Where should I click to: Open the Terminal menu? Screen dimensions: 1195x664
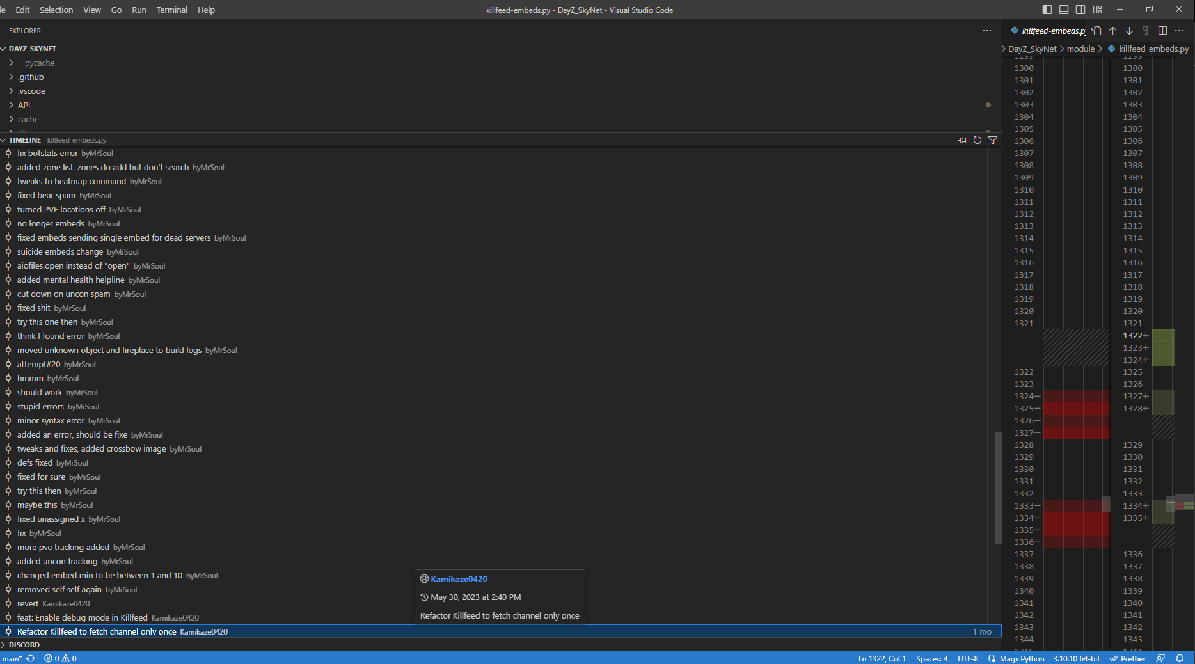click(x=172, y=10)
